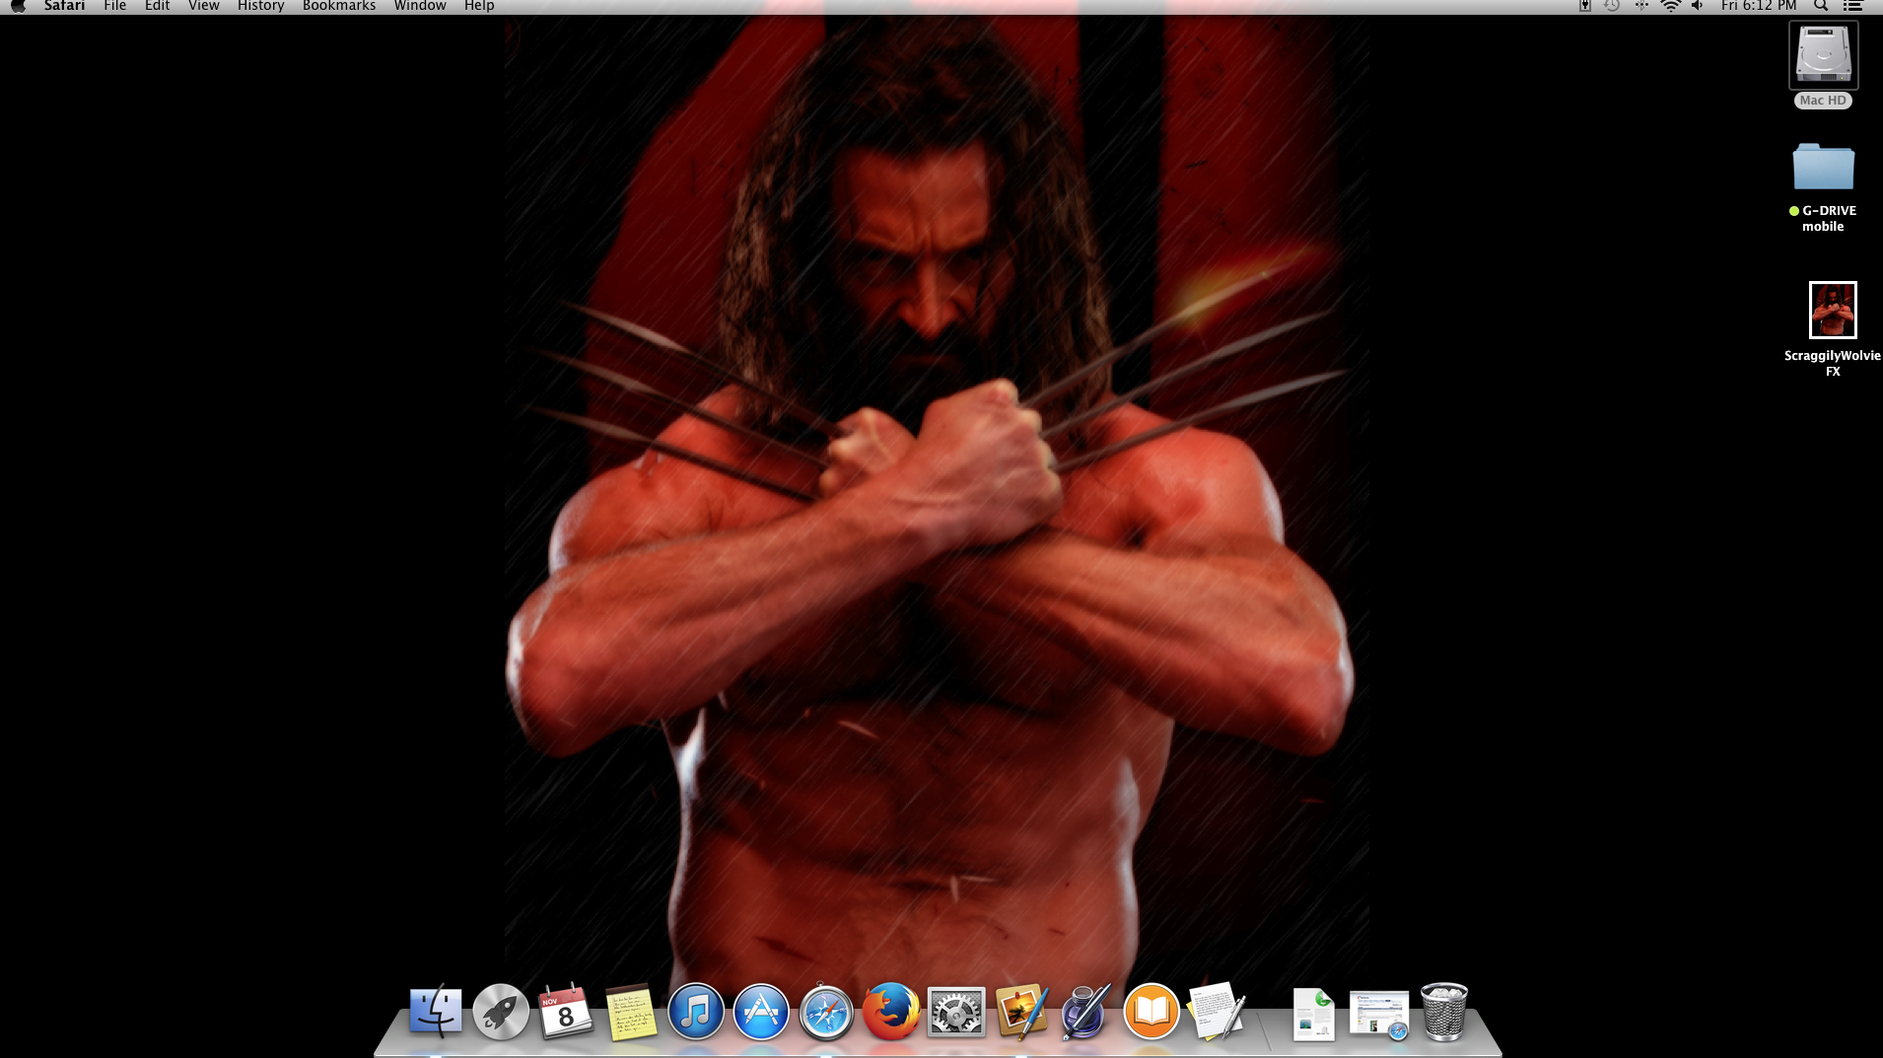The image size is (1883, 1058).
Task: Open System Preferences gear in Dock
Action: pyautogui.click(x=956, y=1012)
